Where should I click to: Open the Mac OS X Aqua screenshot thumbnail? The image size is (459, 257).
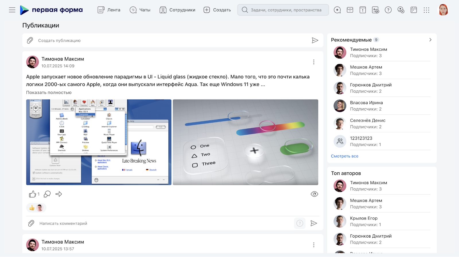click(x=99, y=142)
